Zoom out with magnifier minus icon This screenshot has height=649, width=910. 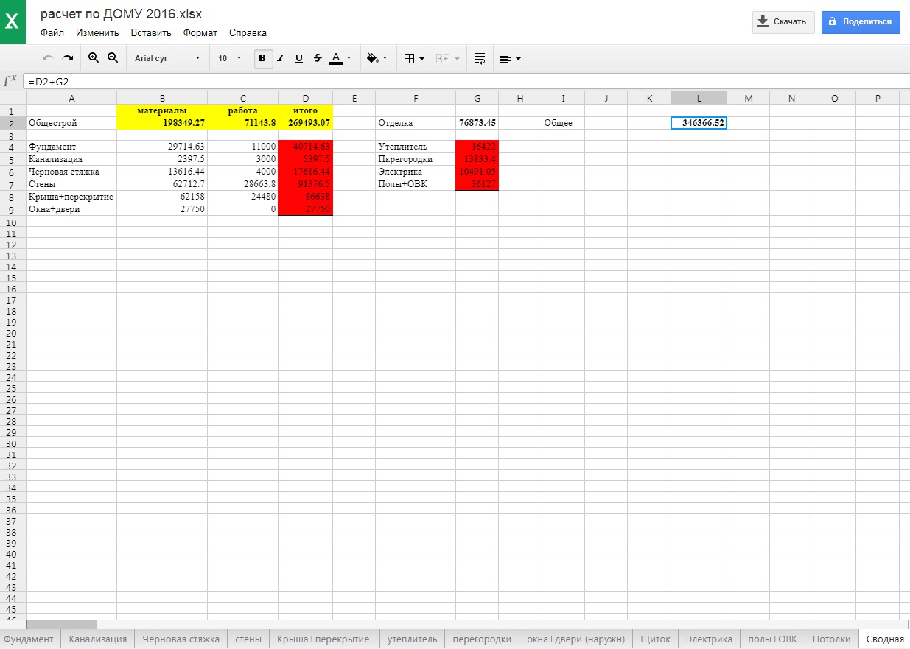[x=113, y=57]
